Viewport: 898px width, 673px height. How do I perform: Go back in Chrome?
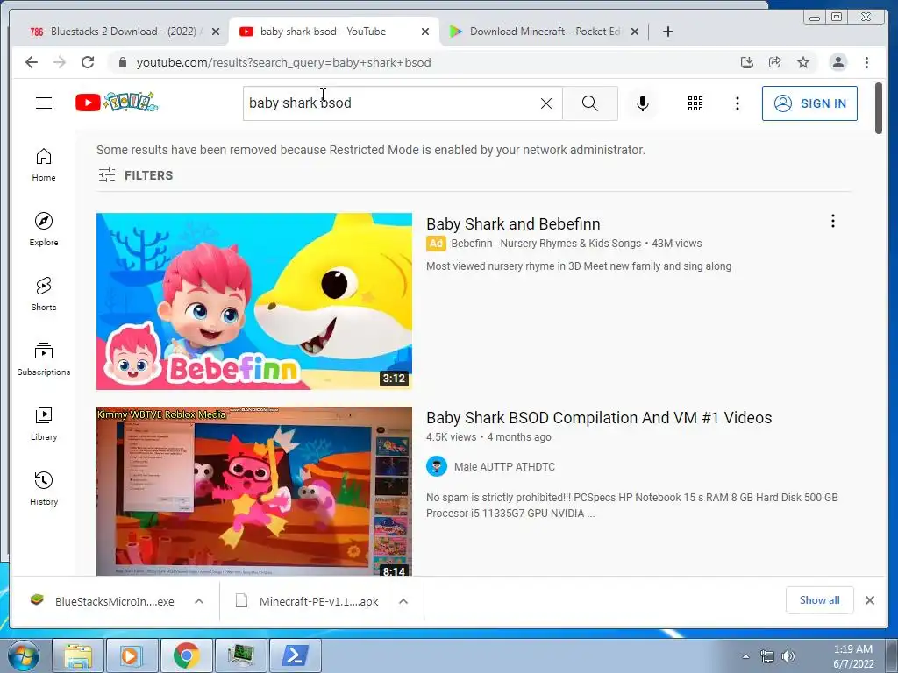pos(32,62)
